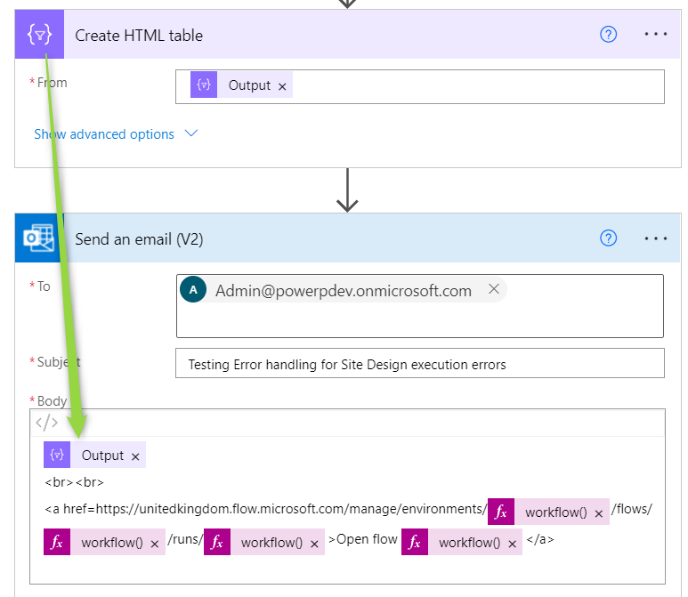Click the Output data operation icon in the body

point(57,456)
